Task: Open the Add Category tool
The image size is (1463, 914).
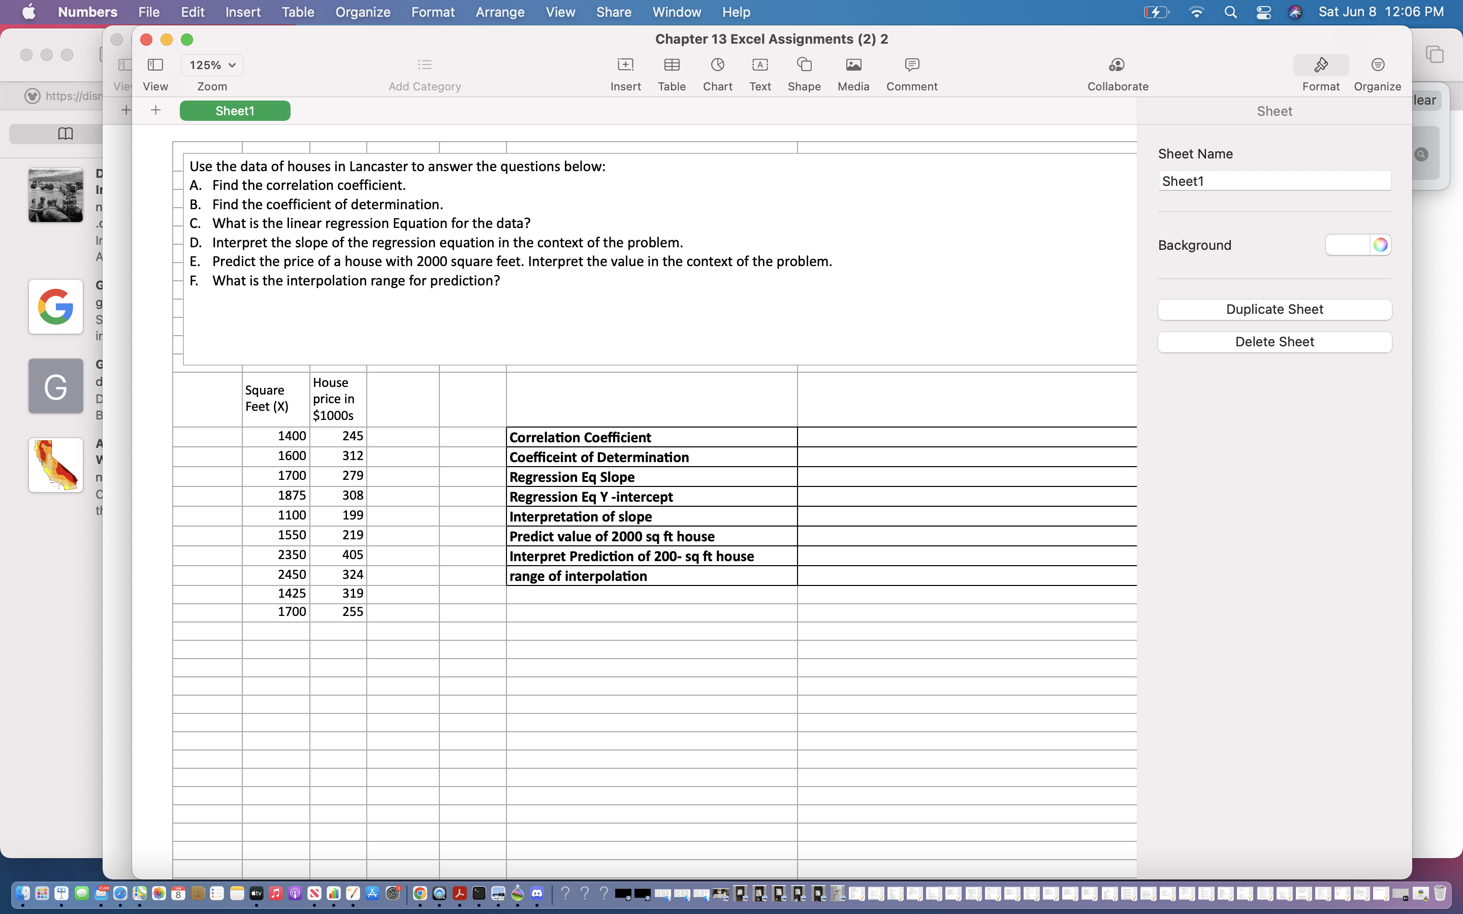Action: pyautogui.click(x=424, y=73)
